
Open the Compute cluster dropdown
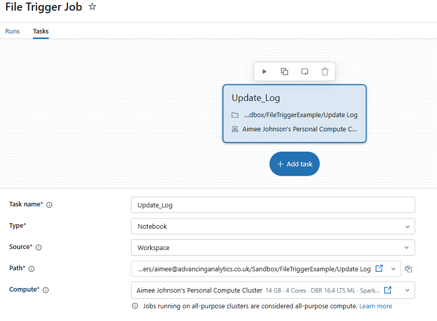coord(408,290)
